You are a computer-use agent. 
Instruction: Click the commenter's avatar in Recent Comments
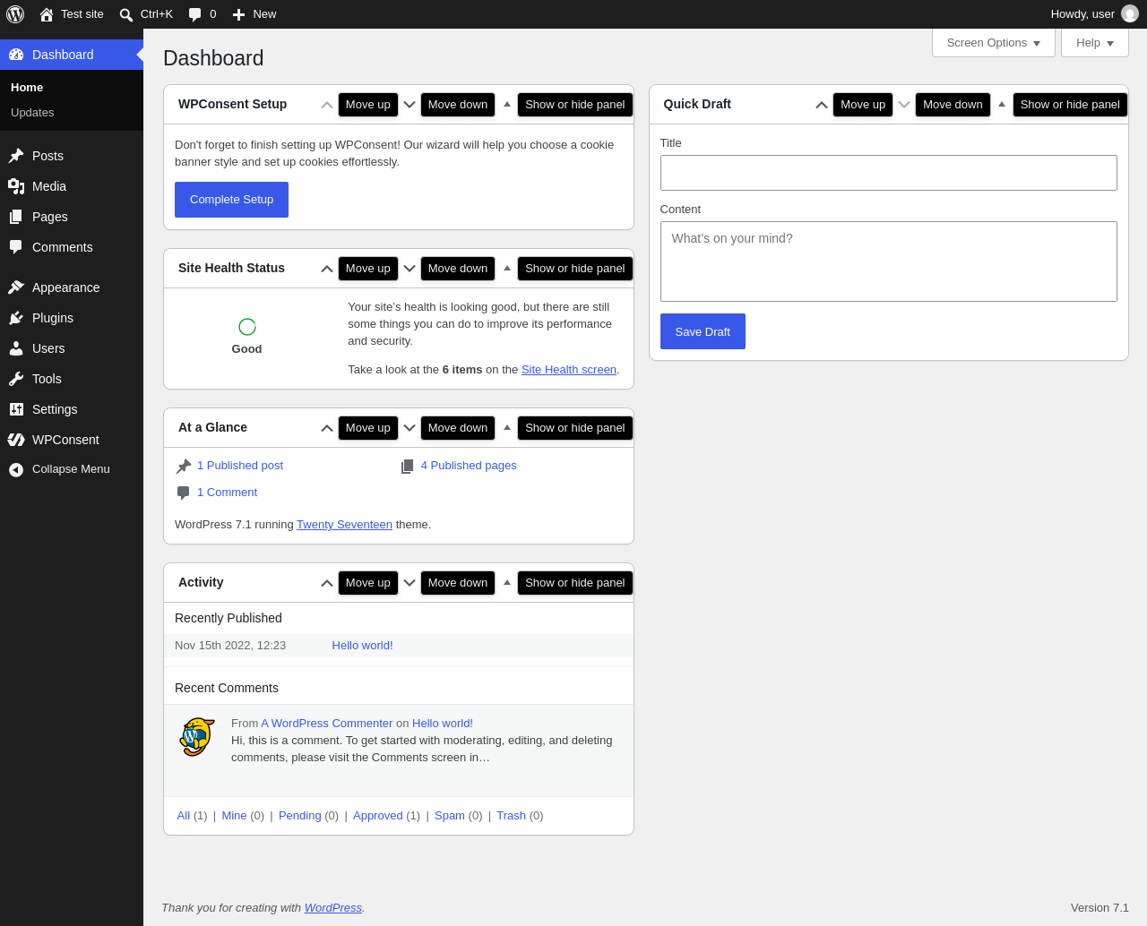[197, 737]
